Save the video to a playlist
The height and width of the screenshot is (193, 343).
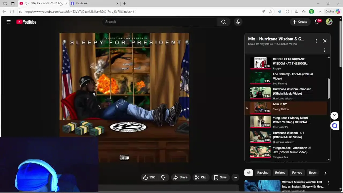pos(220,177)
